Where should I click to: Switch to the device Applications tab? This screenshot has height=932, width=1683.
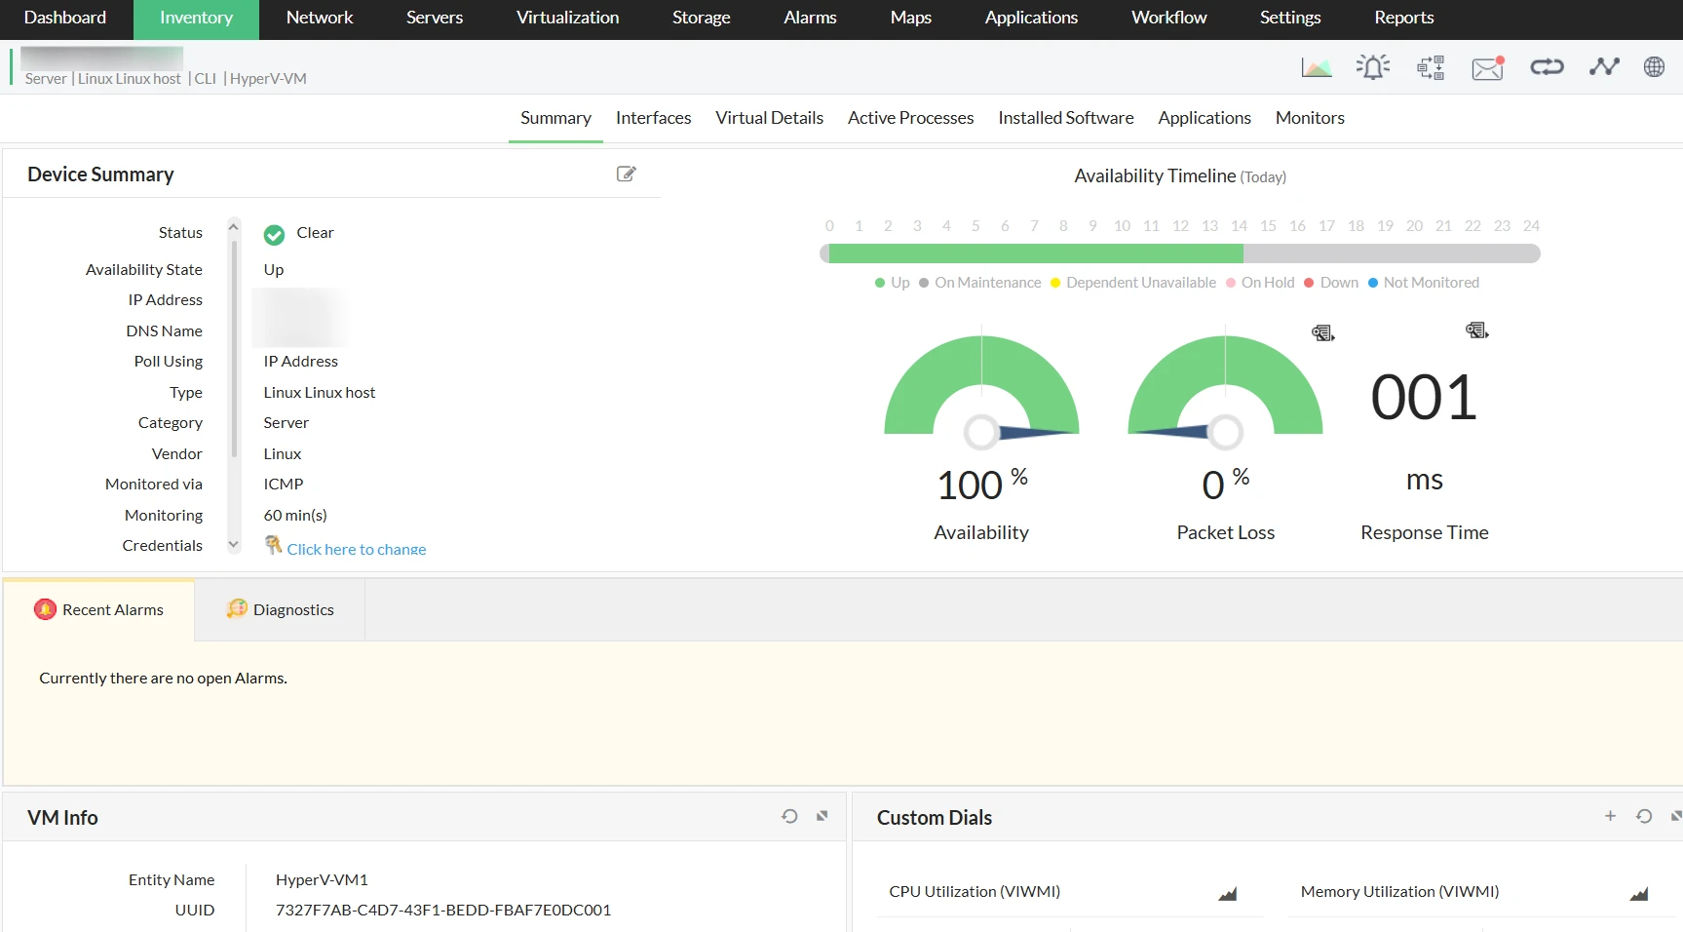point(1205,118)
